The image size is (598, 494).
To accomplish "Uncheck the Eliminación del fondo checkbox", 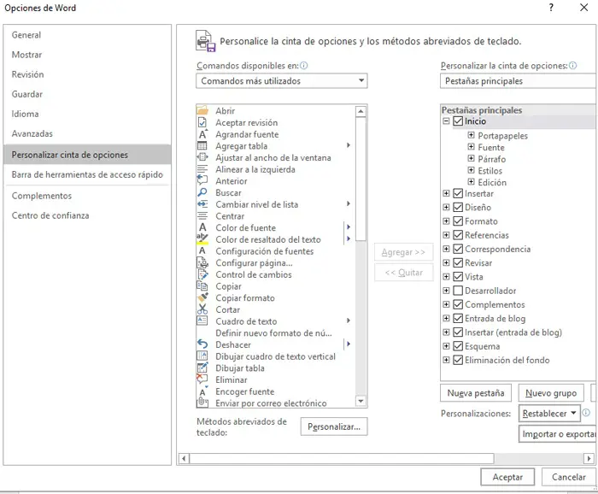I will point(458,360).
